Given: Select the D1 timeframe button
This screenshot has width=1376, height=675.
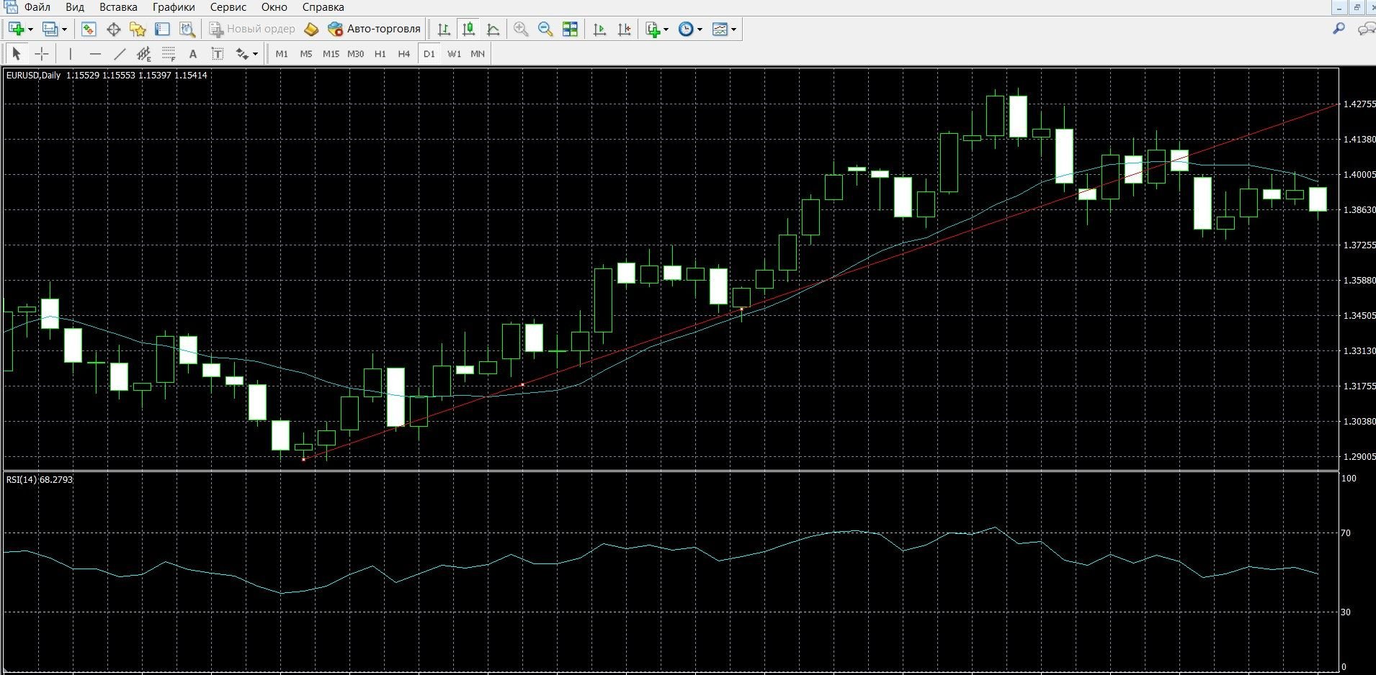Looking at the screenshot, I should 429,54.
